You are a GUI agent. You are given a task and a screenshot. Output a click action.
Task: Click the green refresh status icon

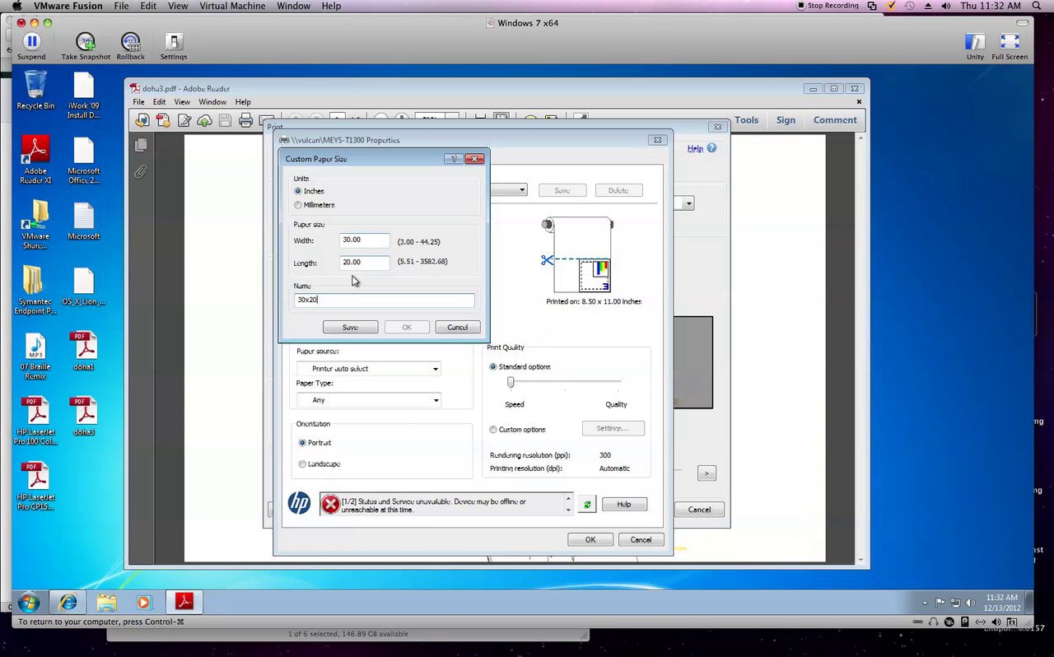click(x=586, y=505)
